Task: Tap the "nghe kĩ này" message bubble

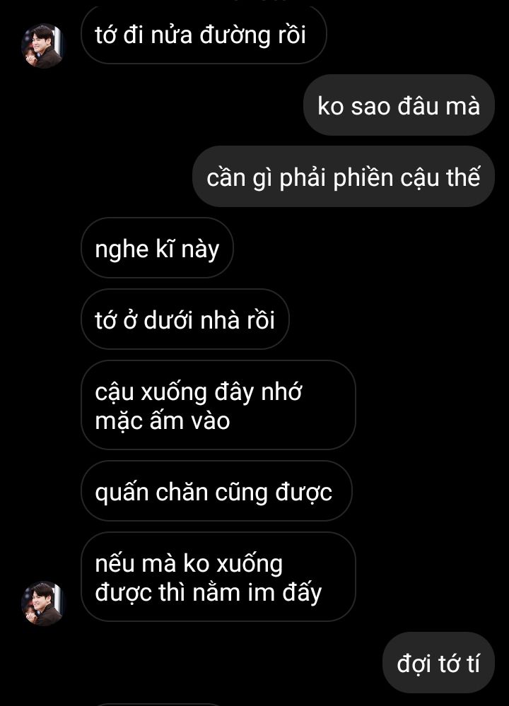Action: (x=157, y=247)
